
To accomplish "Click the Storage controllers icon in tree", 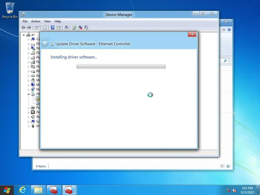I will (x=33, y=117).
